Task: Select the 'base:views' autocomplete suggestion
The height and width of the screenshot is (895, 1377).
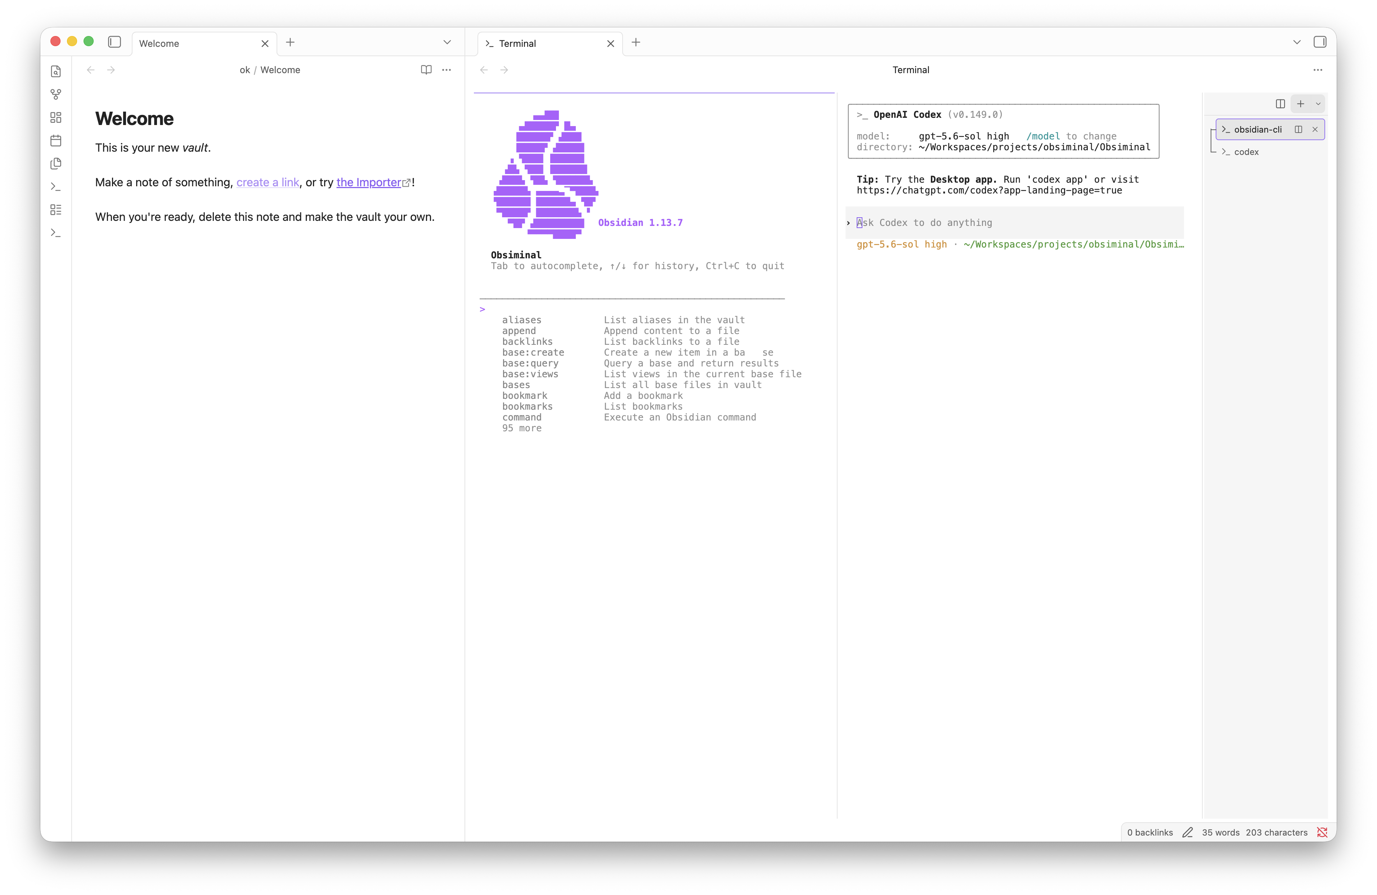Action: click(x=651, y=374)
